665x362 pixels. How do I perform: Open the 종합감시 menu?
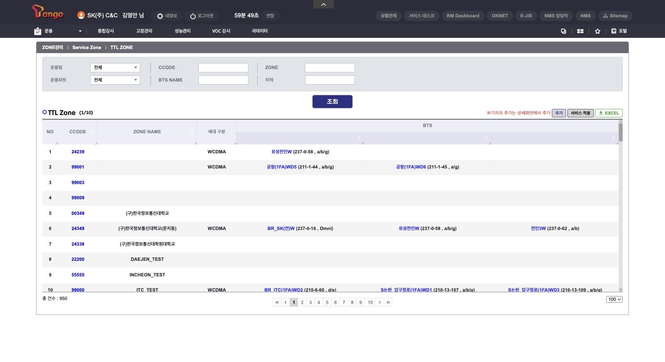coord(106,31)
